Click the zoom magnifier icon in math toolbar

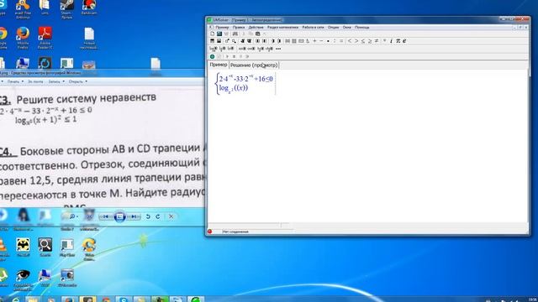pyautogui.click(x=234, y=41)
